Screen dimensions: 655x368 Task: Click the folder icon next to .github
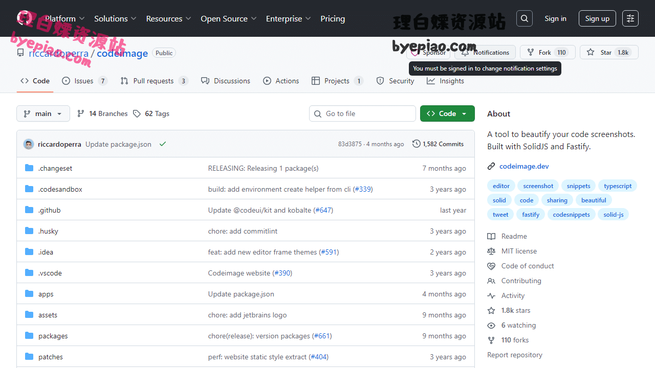(x=29, y=210)
